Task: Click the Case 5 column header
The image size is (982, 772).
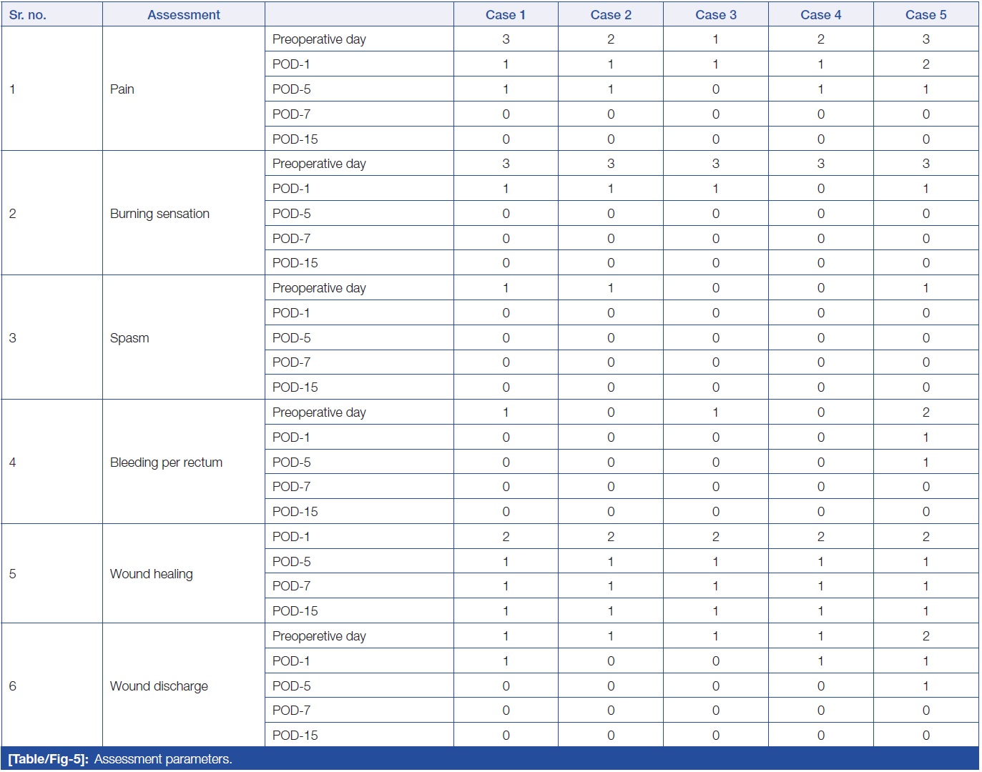Action: click(x=925, y=15)
